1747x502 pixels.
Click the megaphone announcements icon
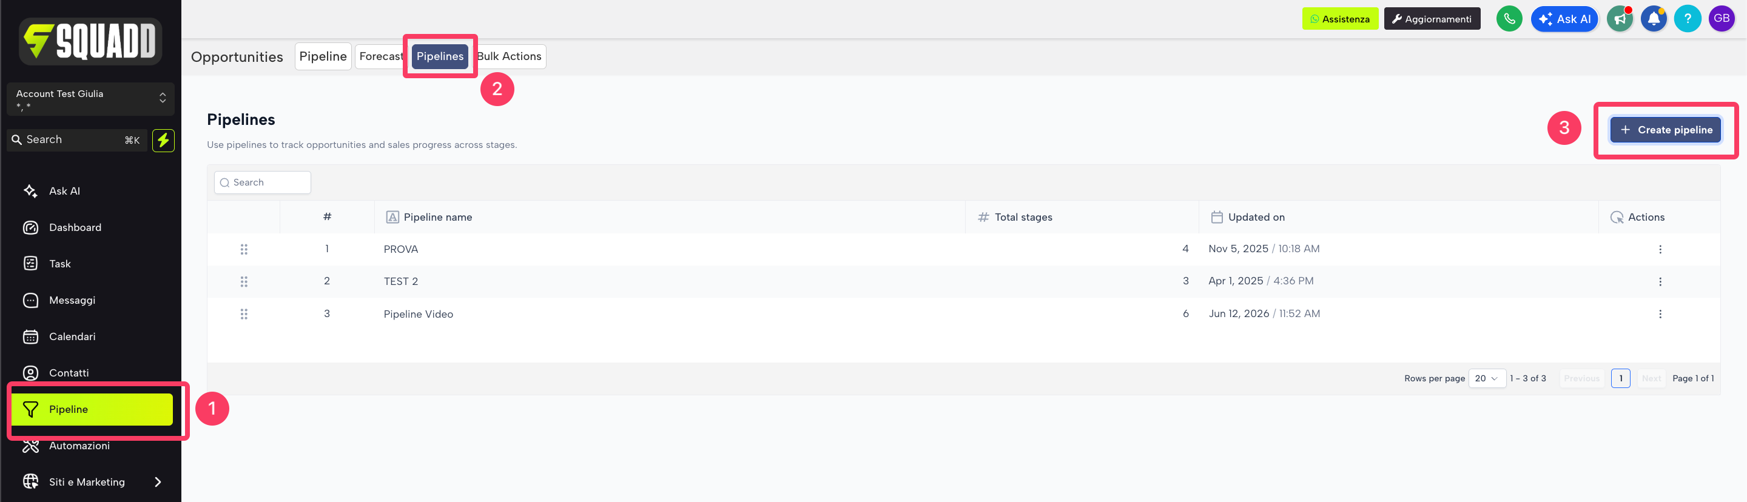(x=1620, y=19)
